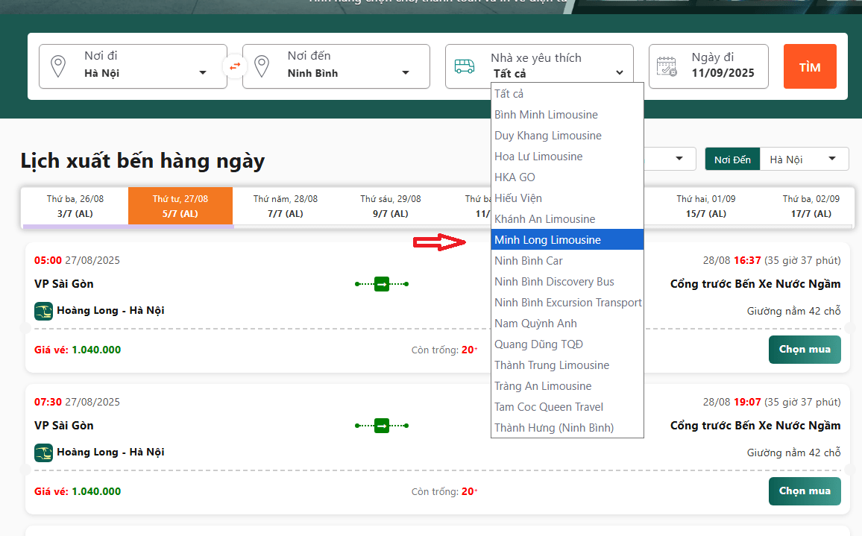This screenshot has width=862, height=536.
Task: Click the location pin icon for Nơi đến
Action: tap(261, 66)
